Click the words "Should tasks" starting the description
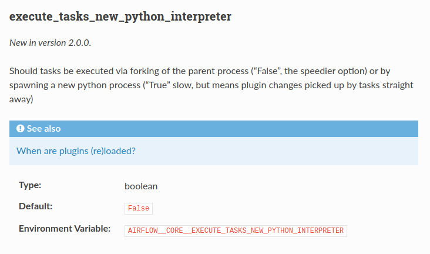The image size is (430, 254). (x=35, y=71)
